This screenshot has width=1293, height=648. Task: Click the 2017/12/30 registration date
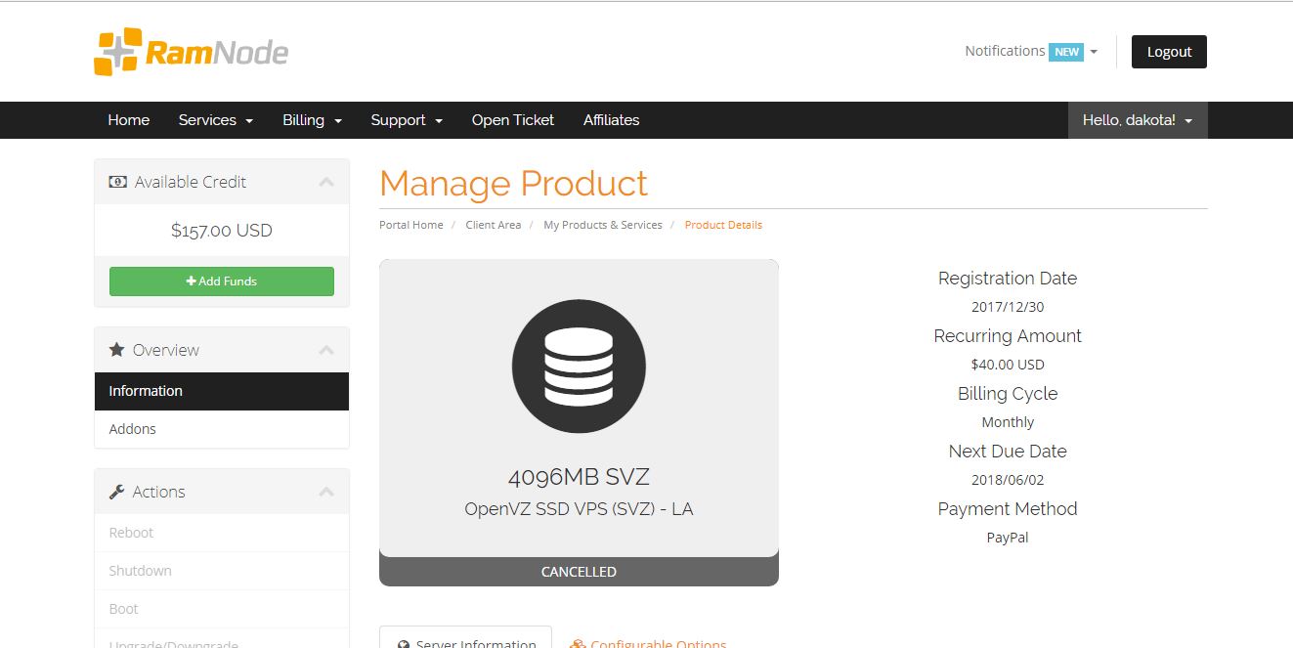(1008, 307)
